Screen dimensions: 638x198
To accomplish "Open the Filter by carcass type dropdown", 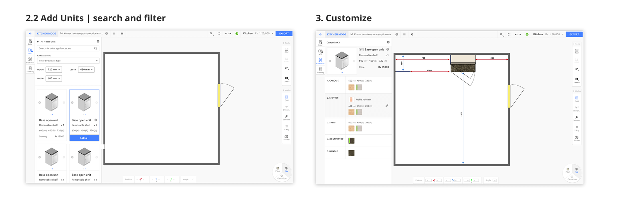I will (x=68, y=61).
